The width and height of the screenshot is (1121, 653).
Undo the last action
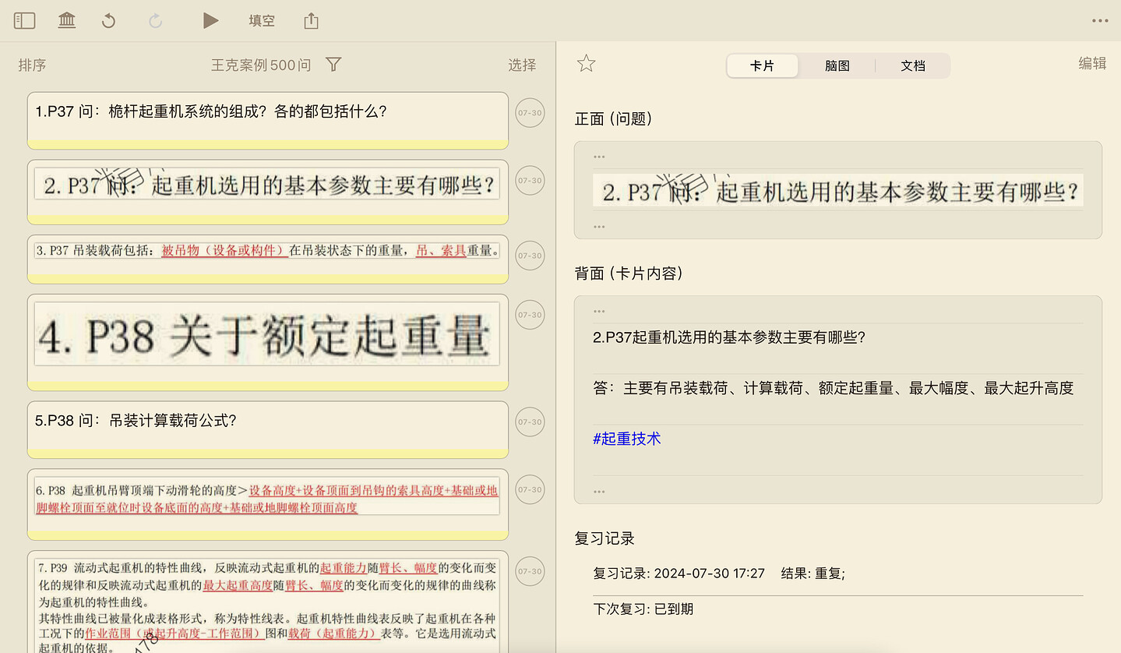108,21
